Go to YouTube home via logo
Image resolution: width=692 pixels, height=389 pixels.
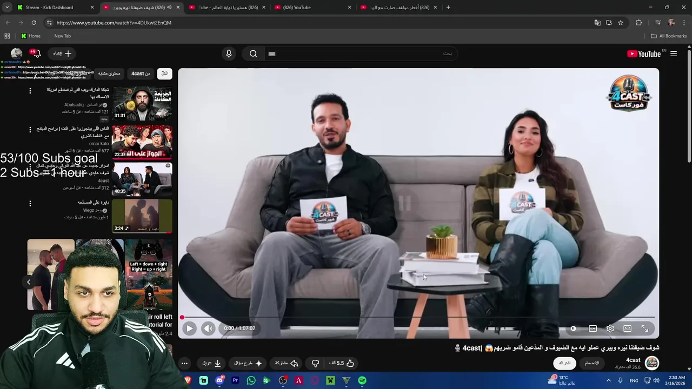[x=643, y=53]
